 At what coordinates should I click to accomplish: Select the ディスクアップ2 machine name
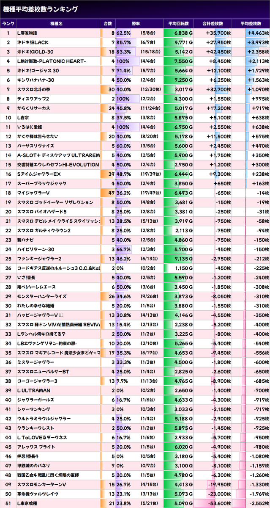point(33,99)
